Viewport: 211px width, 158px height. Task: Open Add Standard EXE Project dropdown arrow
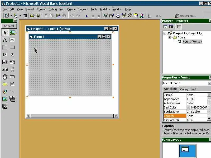pyautogui.click(x=11, y=16)
